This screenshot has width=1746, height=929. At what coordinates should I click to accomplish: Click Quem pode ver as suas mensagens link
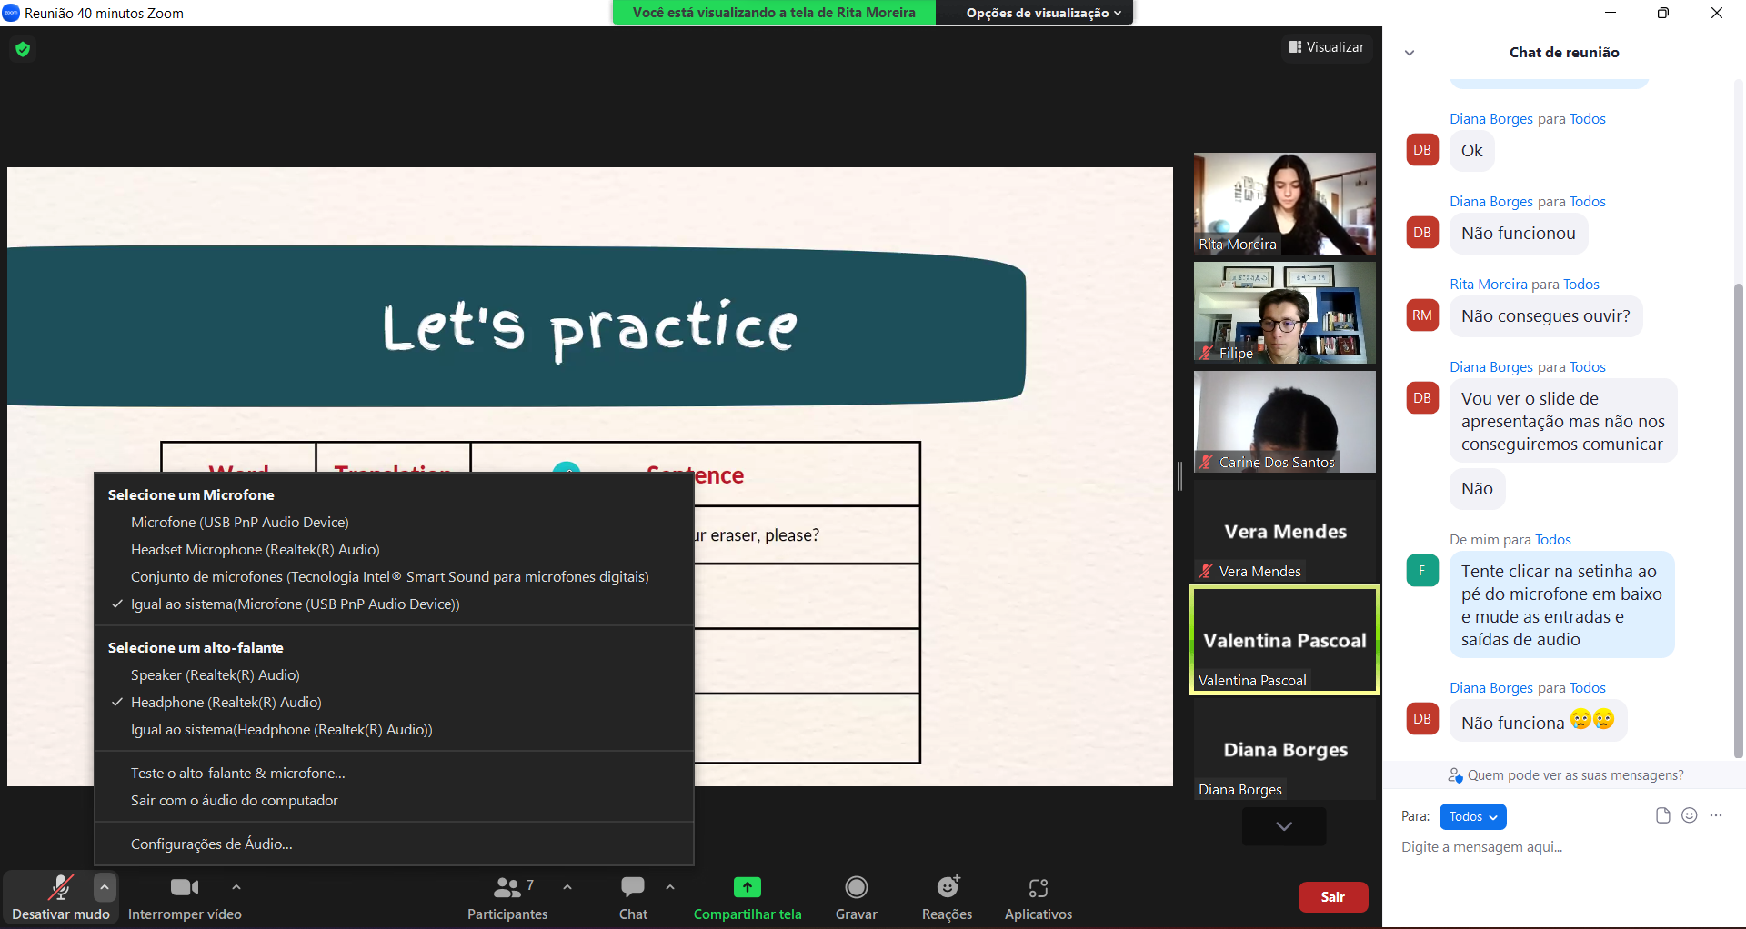(x=1575, y=775)
